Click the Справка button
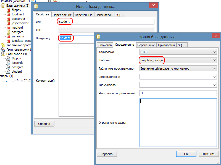This screenshot has height=165, width=221. (x=107, y=154)
